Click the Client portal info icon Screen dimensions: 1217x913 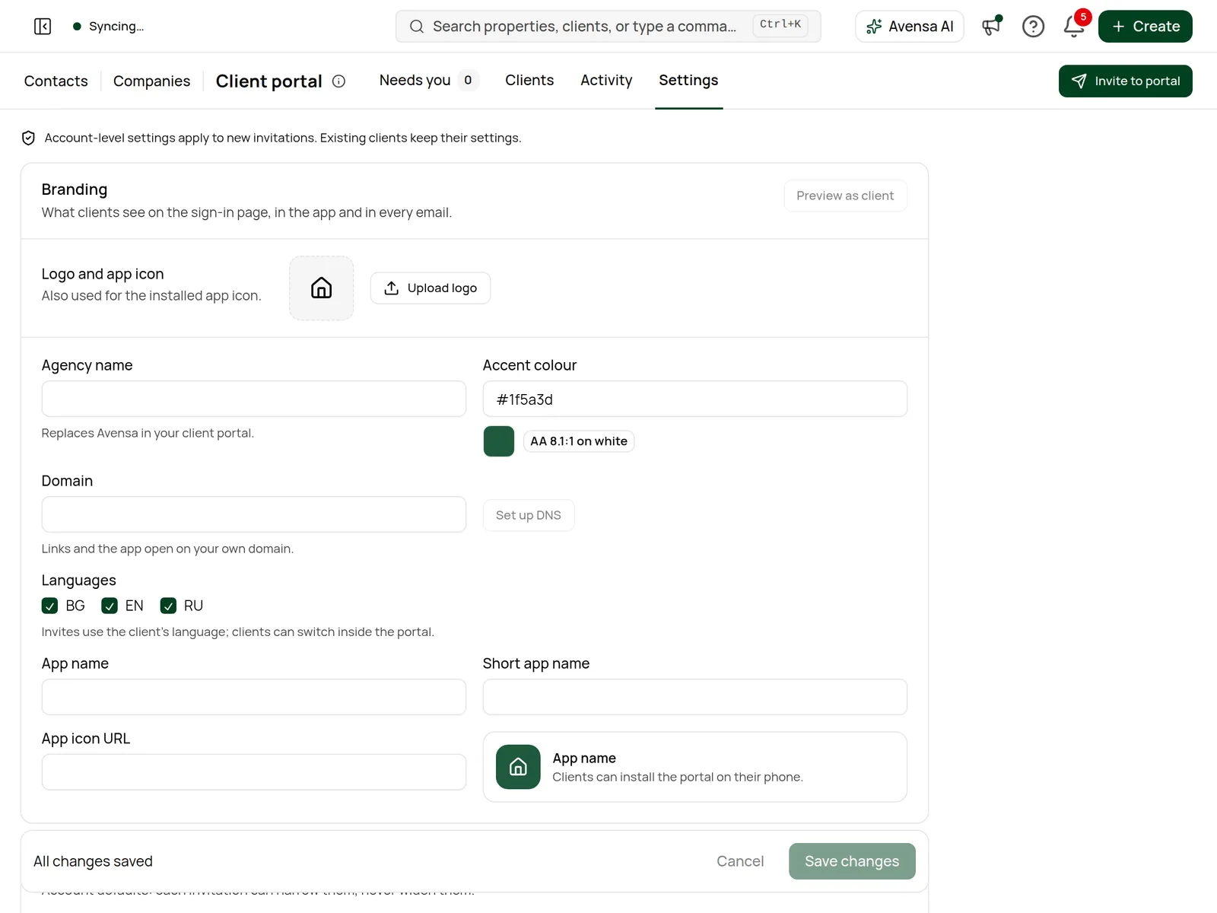339,81
